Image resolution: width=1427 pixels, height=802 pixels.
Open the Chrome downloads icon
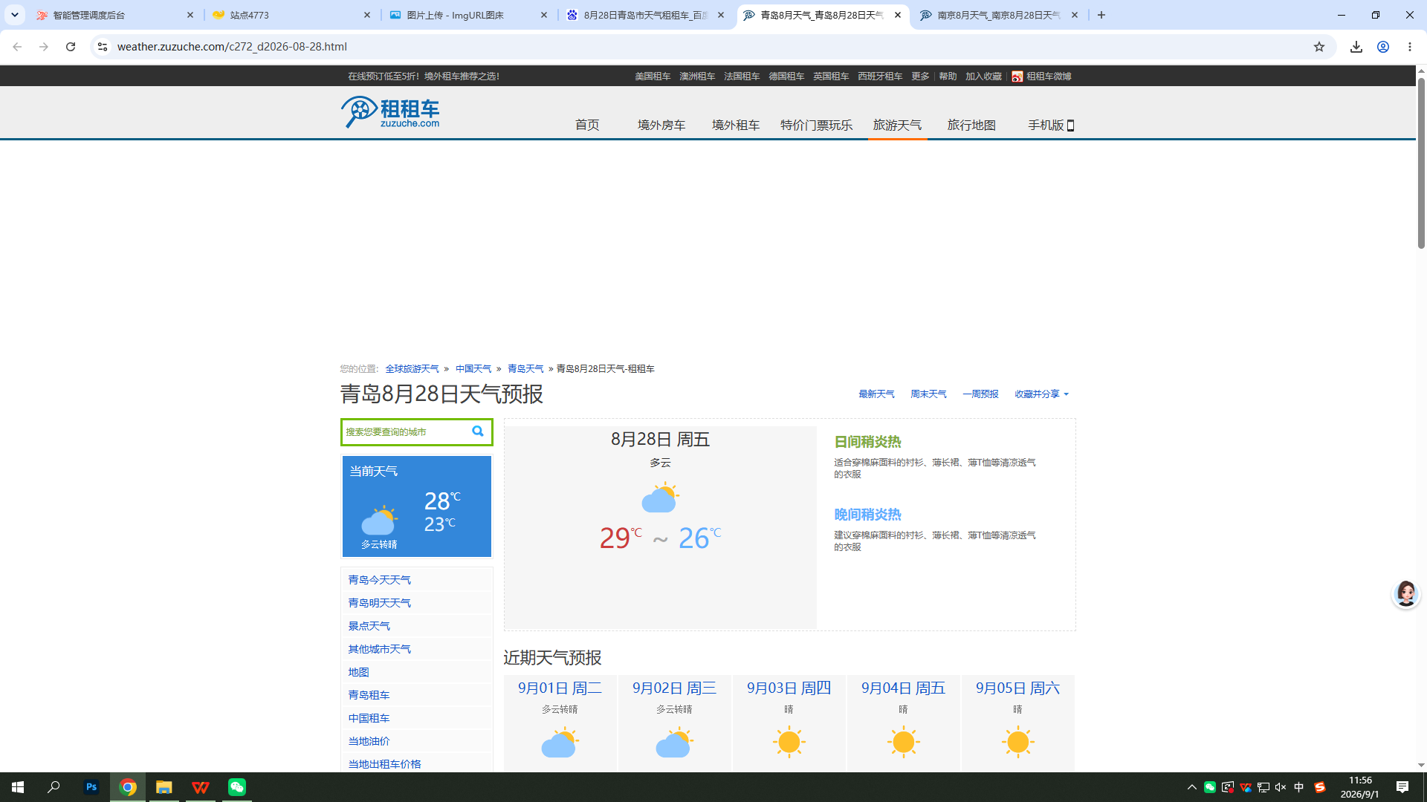point(1356,47)
